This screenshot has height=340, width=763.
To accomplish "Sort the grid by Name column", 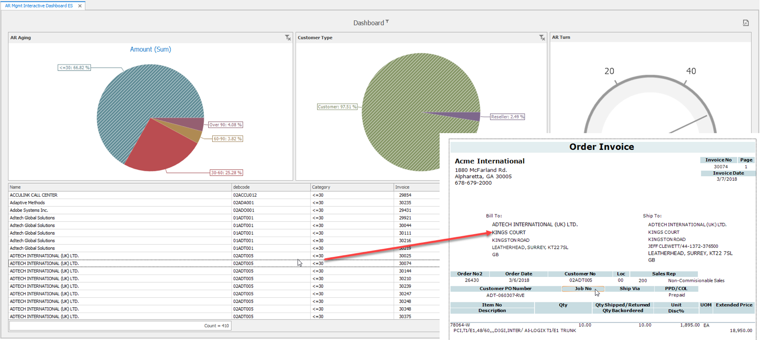I will (119, 187).
